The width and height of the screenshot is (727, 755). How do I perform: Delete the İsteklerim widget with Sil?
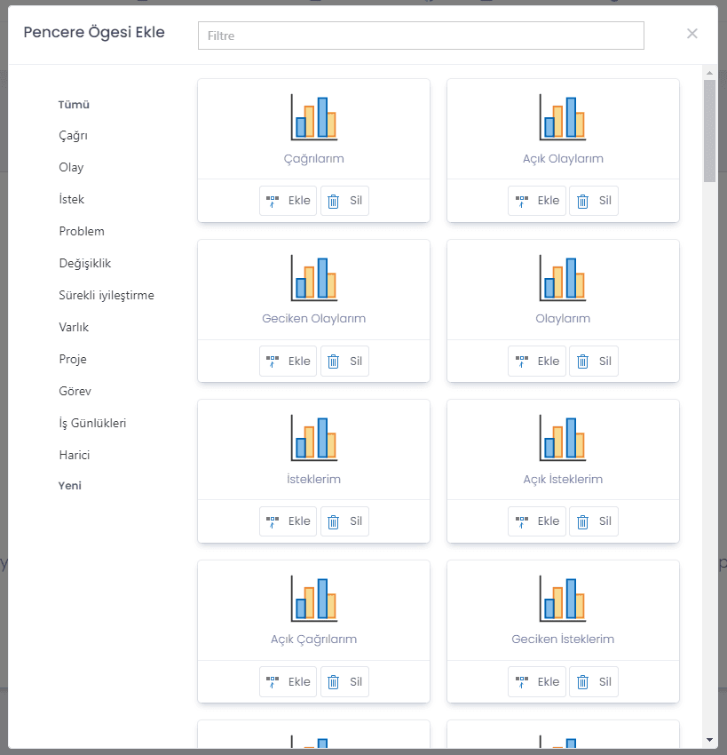(x=344, y=521)
